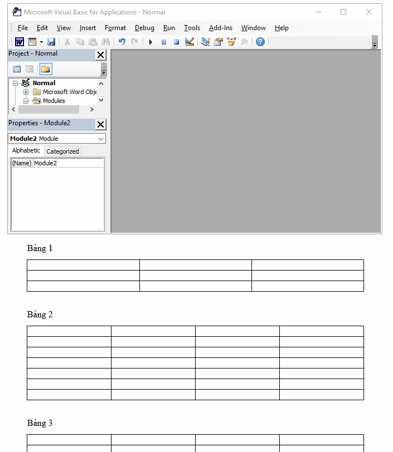Click the project tree scroll right arrow
Viewport: 393px width, 452px height.
click(x=92, y=110)
